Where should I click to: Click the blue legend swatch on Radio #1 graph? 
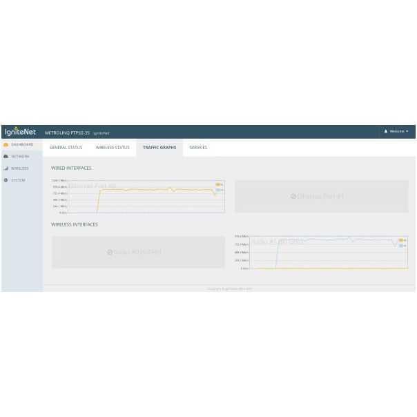400,245
